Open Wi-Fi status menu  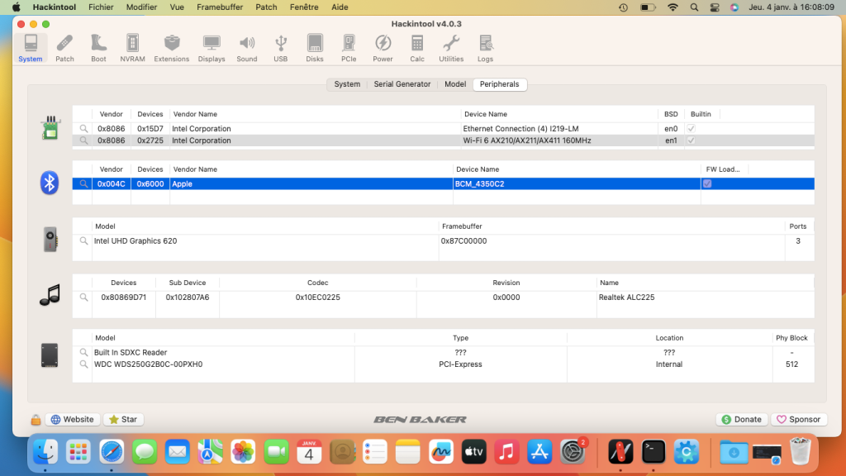pos(673,7)
